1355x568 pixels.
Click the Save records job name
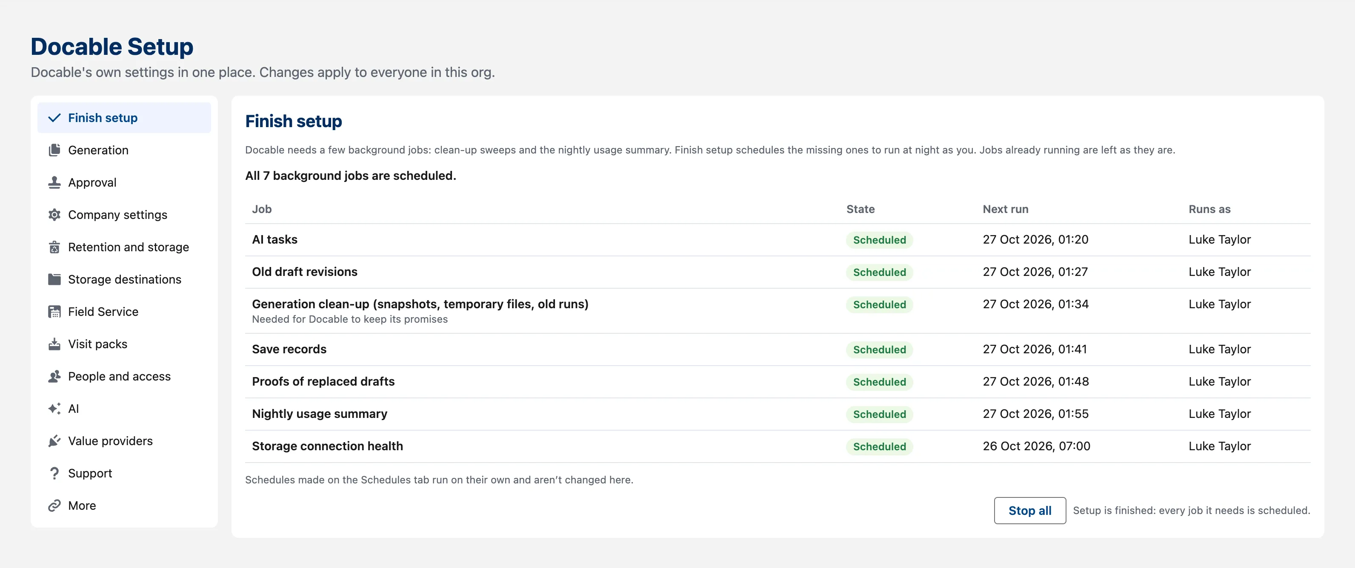(x=289, y=349)
